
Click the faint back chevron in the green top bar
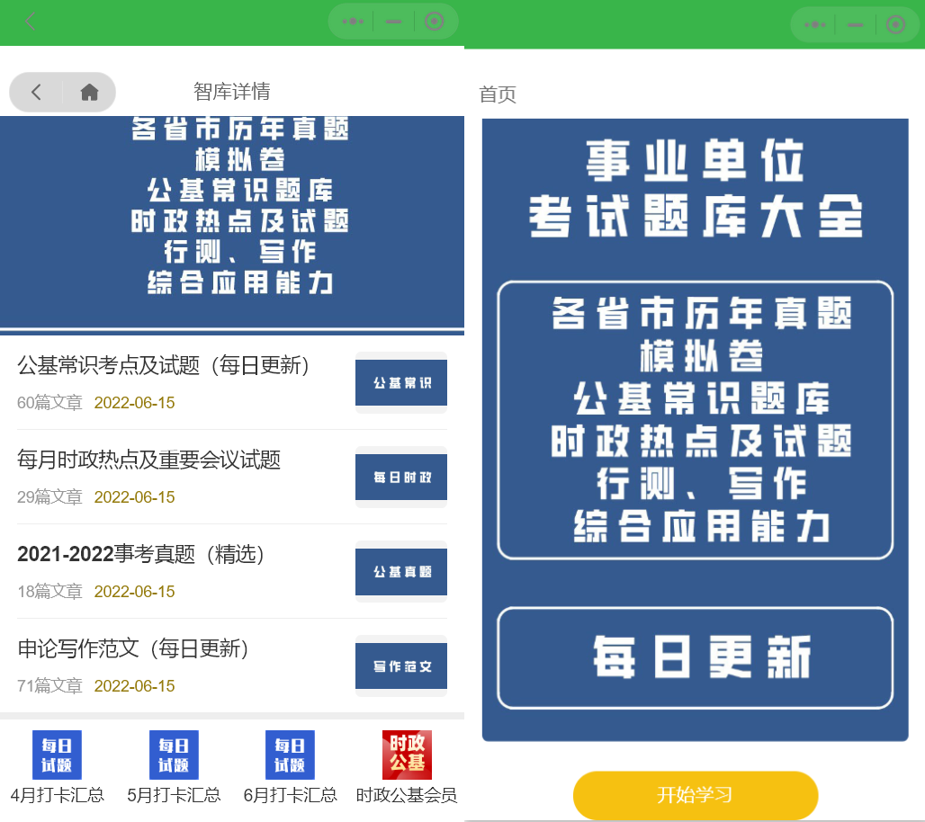coord(31,22)
